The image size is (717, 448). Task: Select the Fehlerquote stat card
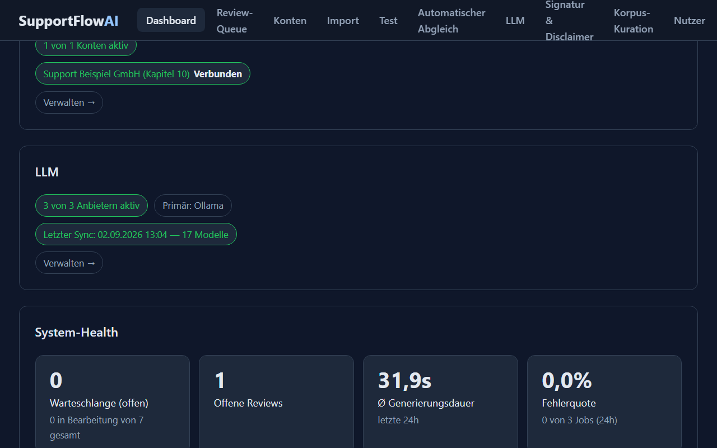(x=604, y=402)
